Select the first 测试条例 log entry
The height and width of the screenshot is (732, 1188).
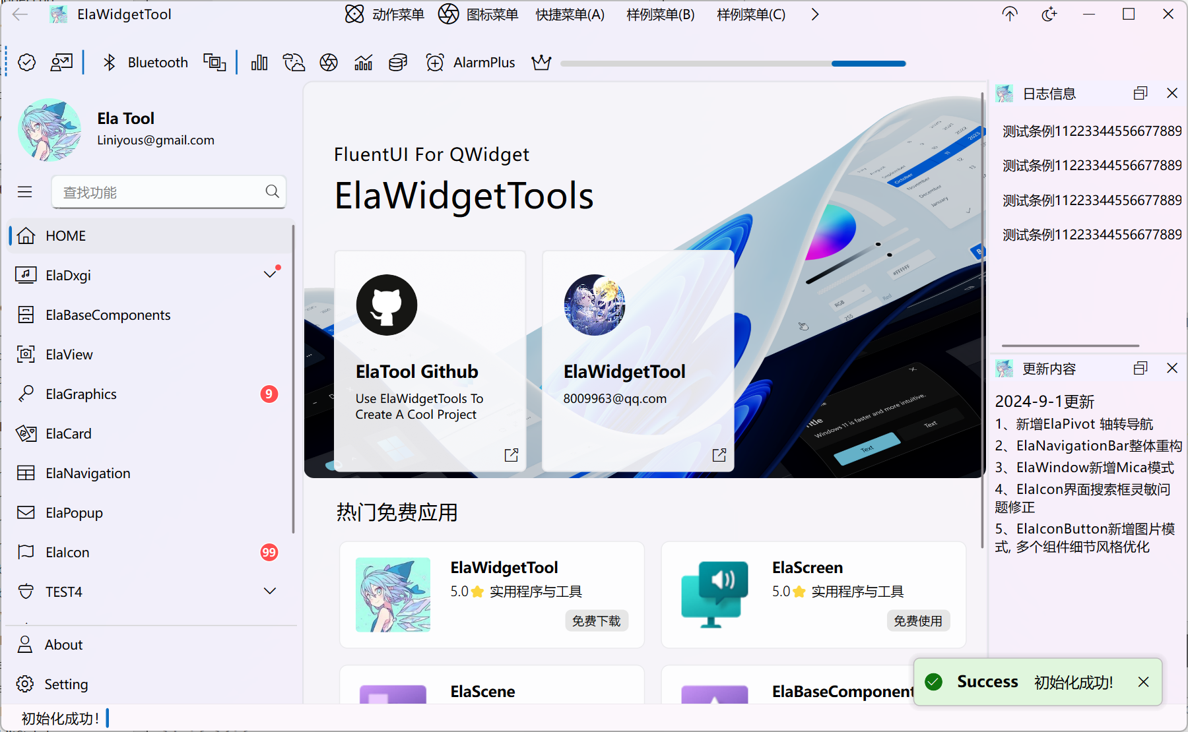tap(1092, 131)
